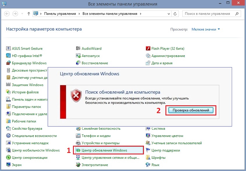Image resolution: width=246 pixels, height=171 pixels.
Task: Click Панель управления breadcrumb
Action: pyautogui.click(x=60, y=14)
